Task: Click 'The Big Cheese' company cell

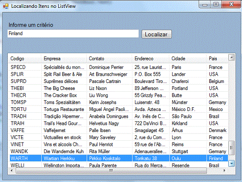Action: click(59, 88)
